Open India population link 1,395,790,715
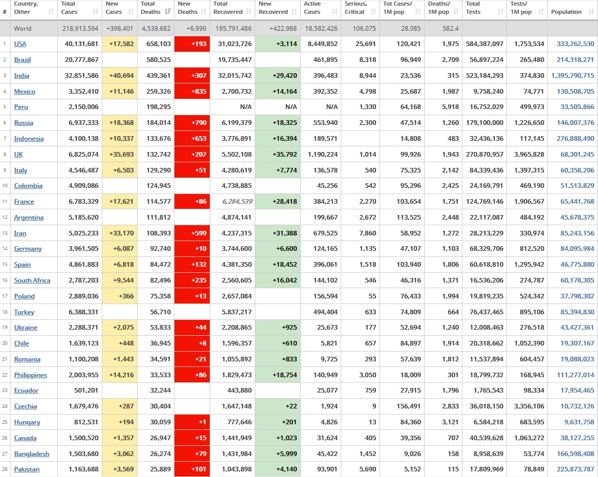The height and width of the screenshot is (477, 598). click(x=572, y=76)
